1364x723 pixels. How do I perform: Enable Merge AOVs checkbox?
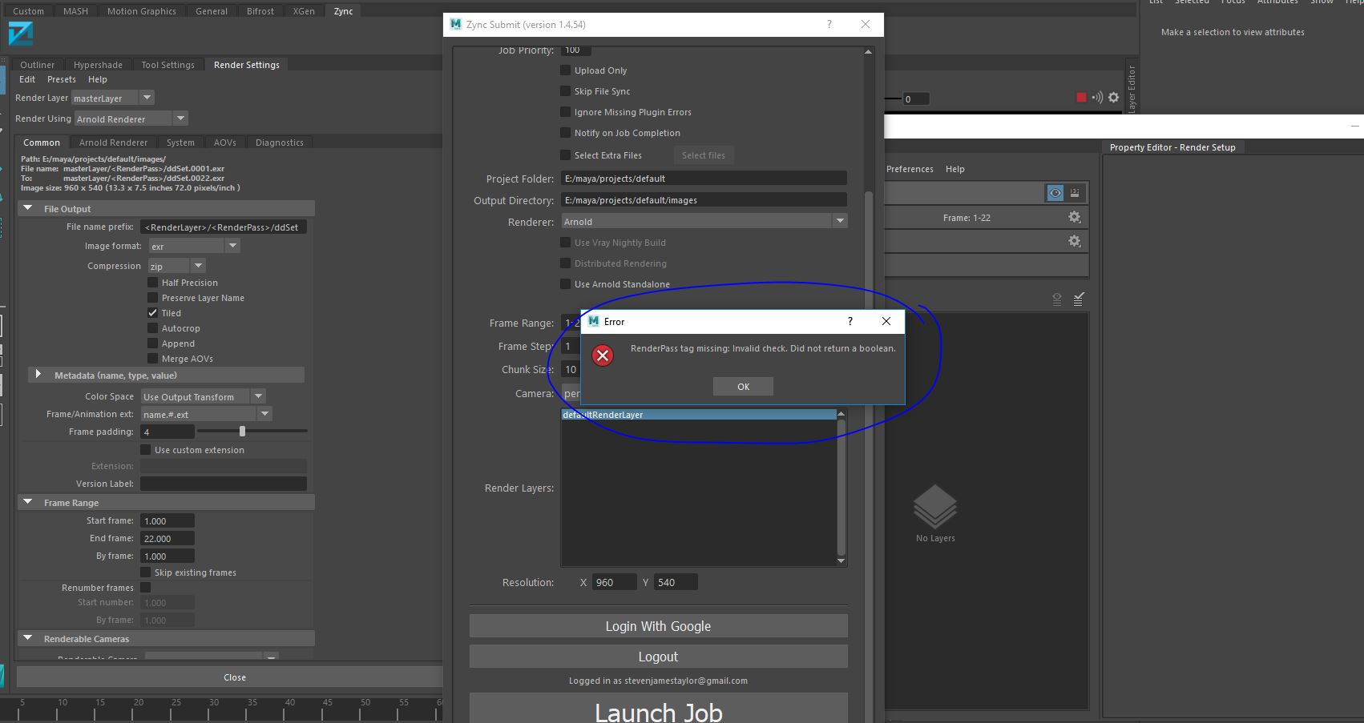click(152, 359)
